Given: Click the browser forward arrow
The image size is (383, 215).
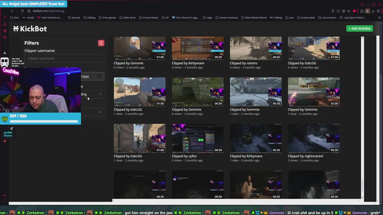Looking at the screenshot, I should pos(17,11).
